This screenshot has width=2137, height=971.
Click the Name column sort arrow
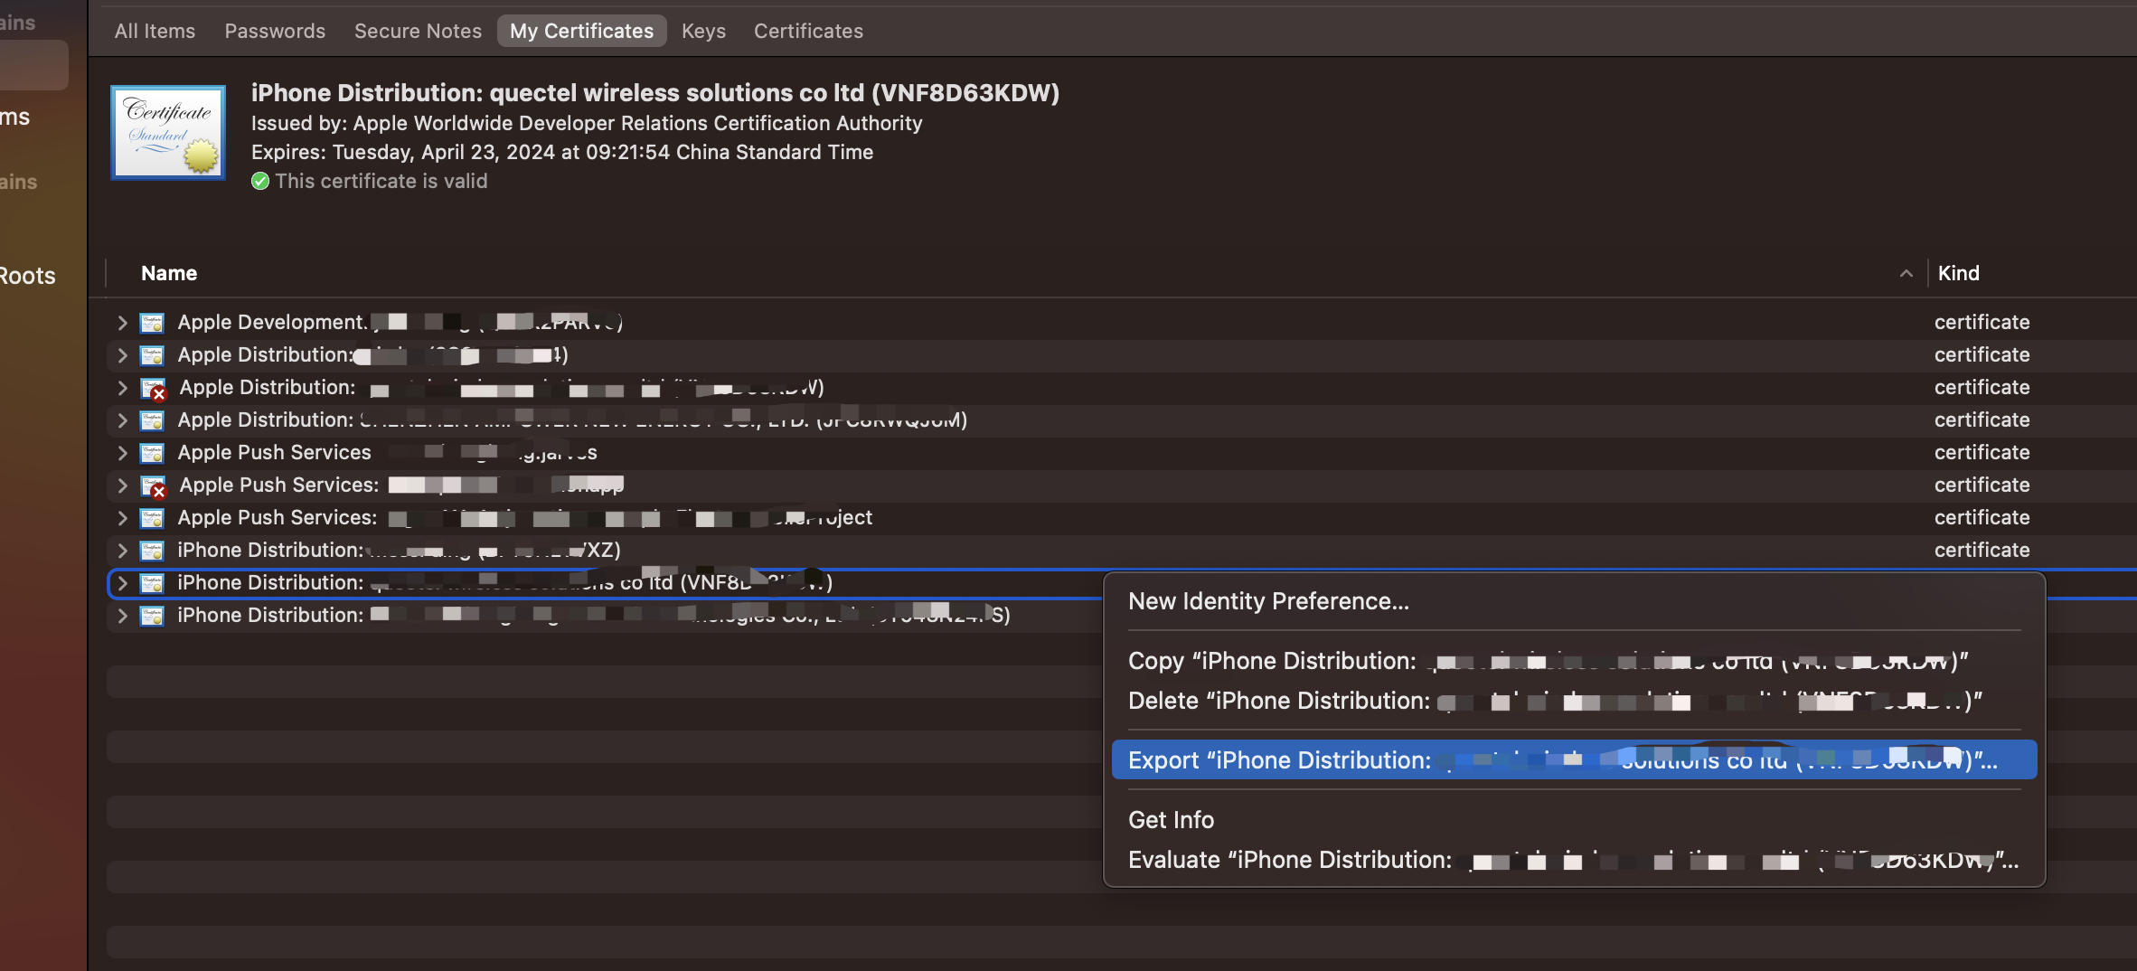click(x=1906, y=273)
